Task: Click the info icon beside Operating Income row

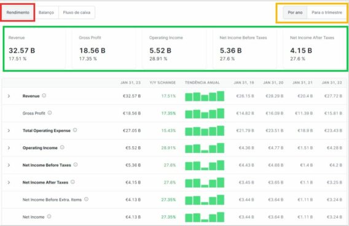Action: (62, 147)
